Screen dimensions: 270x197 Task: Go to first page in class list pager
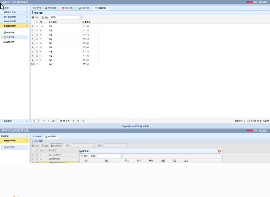44,121
